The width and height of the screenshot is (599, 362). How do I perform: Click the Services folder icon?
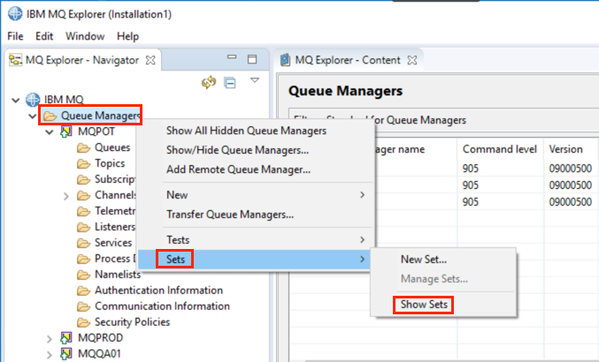pyautogui.click(x=83, y=243)
